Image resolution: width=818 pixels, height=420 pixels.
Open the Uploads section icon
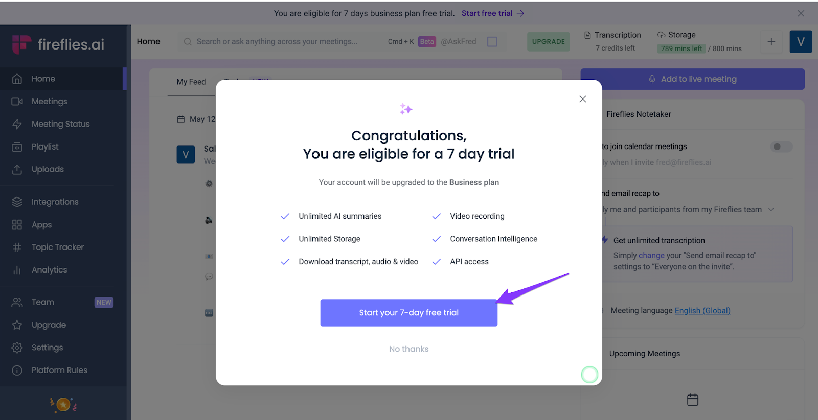[x=17, y=169]
